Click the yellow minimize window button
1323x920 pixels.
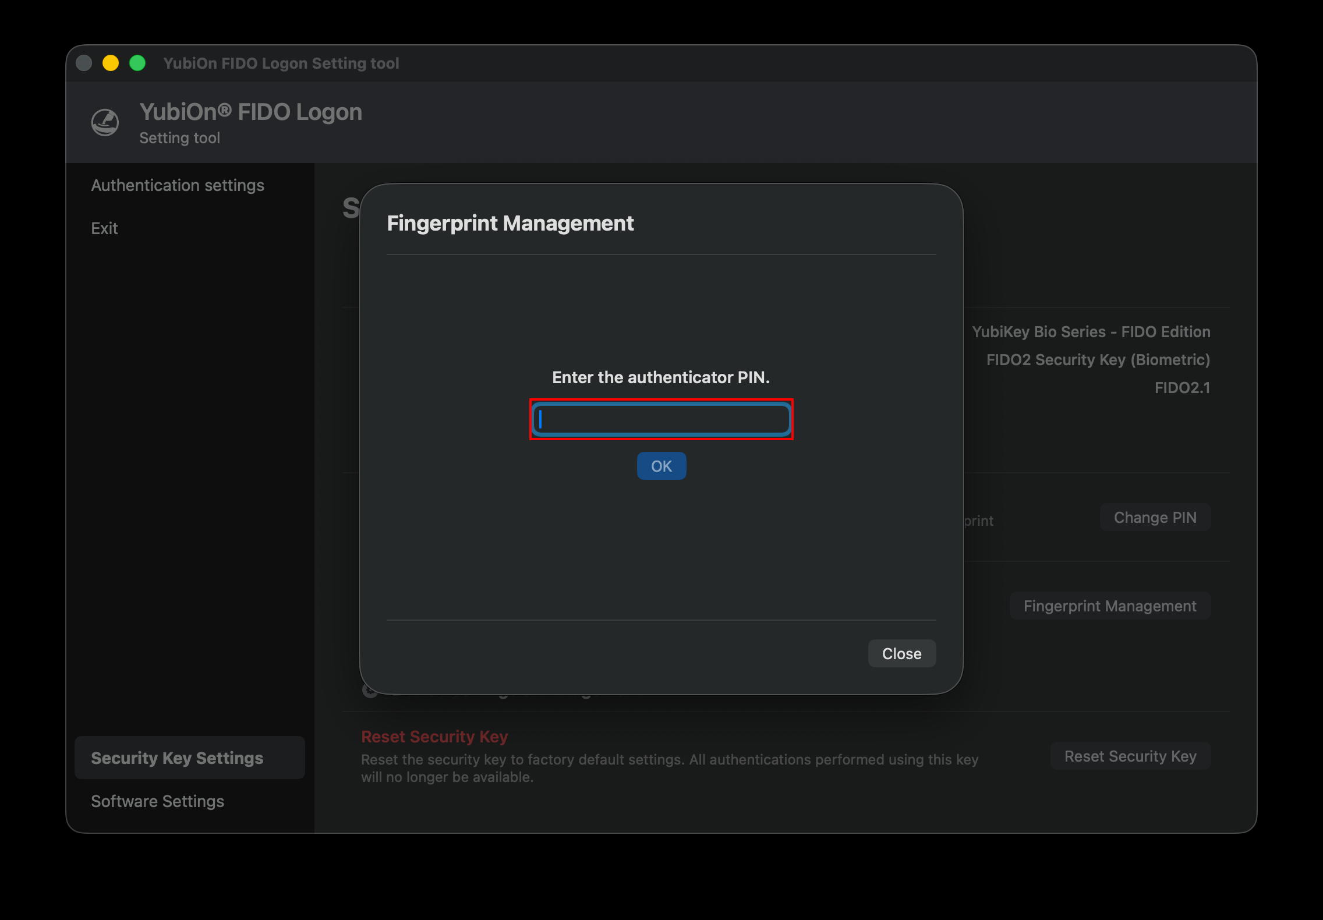[111, 63]
